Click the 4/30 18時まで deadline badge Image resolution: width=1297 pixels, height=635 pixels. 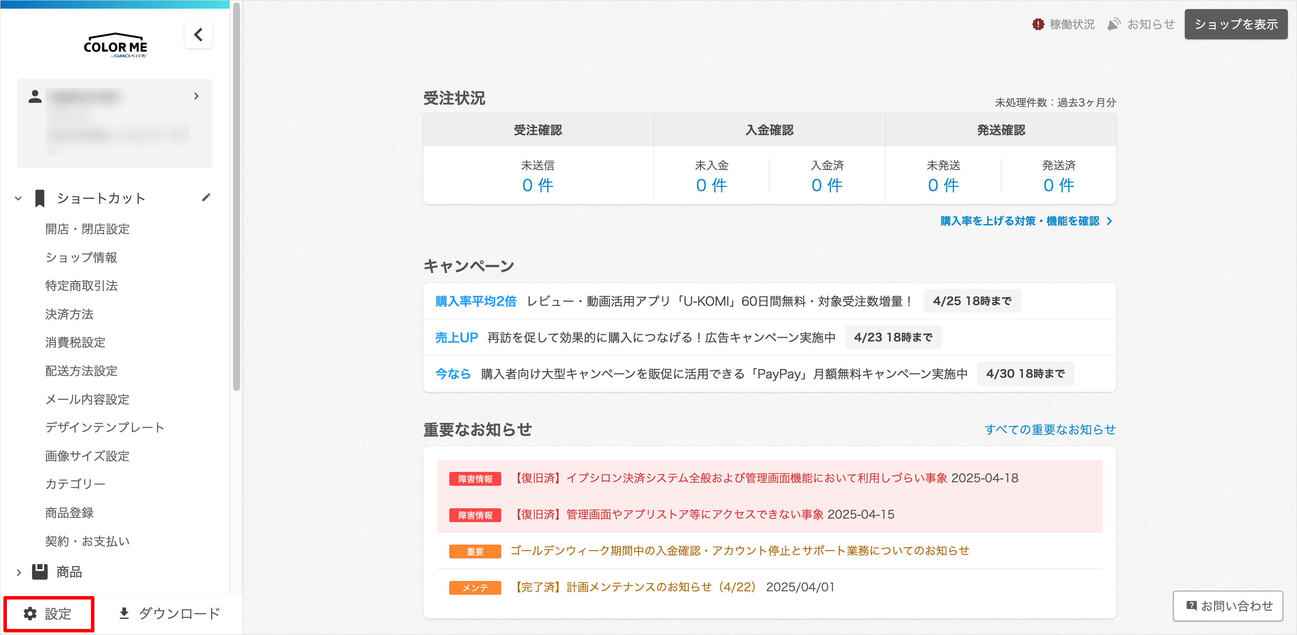coord(1025,374)
